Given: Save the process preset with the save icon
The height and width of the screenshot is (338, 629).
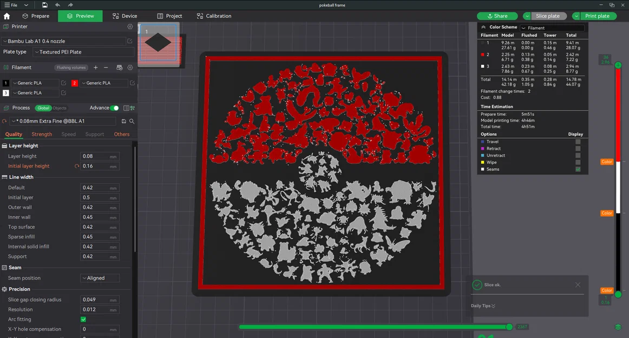Looking at the screenshot, I should click(x=123, y=122).
